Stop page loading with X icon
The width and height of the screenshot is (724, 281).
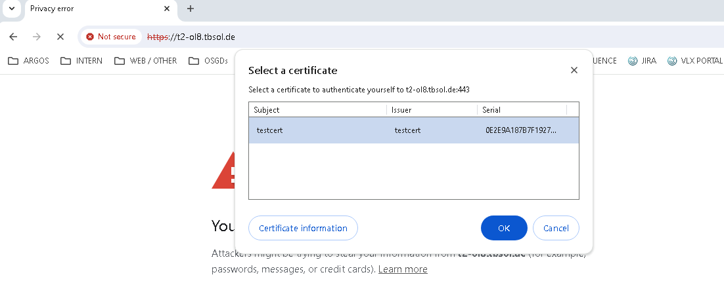[60, 37]
